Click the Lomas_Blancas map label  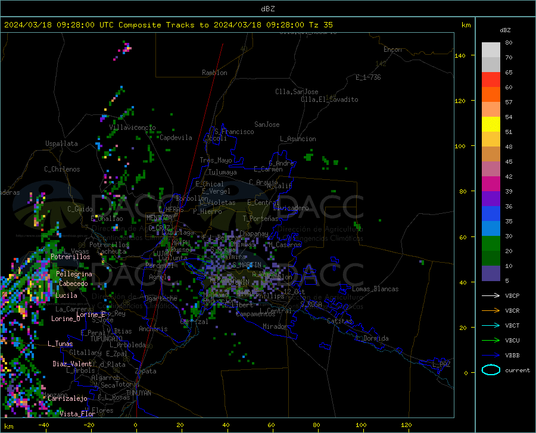pos(375,289)
